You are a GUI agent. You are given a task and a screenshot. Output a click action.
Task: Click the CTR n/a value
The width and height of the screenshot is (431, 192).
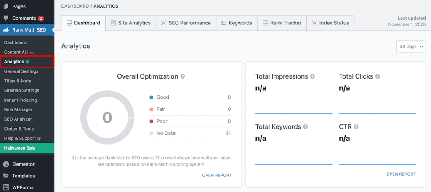coord(344,138)
